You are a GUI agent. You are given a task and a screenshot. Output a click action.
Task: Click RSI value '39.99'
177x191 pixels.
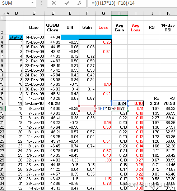pyautogui.click(x=168, y=160)
